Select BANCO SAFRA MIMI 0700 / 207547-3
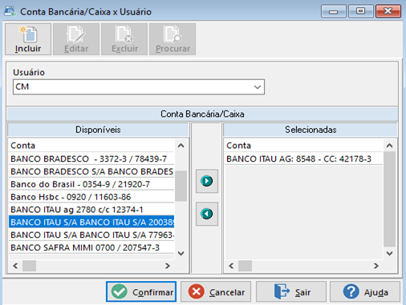This screenshot has height=305, width=406. pyautogui.click(x=91, y=247)
